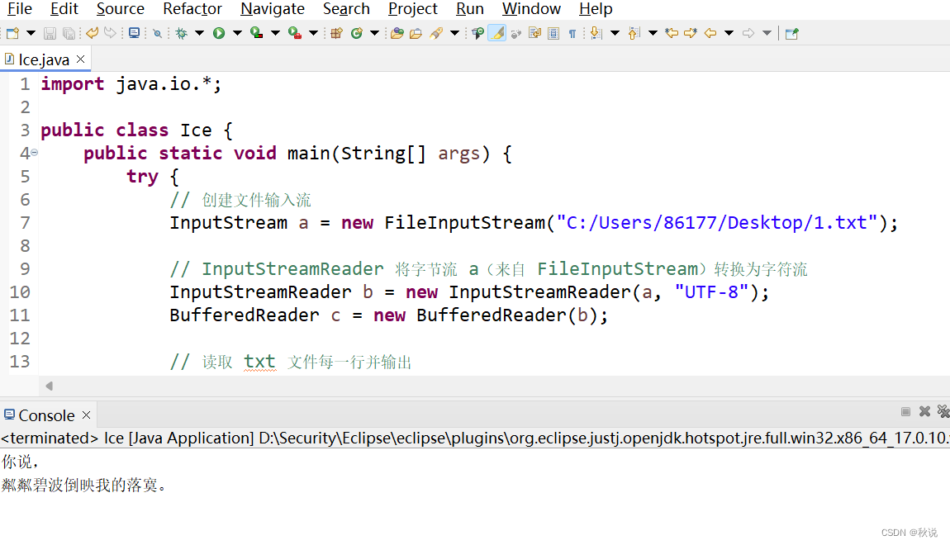Open the Window menu
The image size is (950, 545).
click(531, 8)
